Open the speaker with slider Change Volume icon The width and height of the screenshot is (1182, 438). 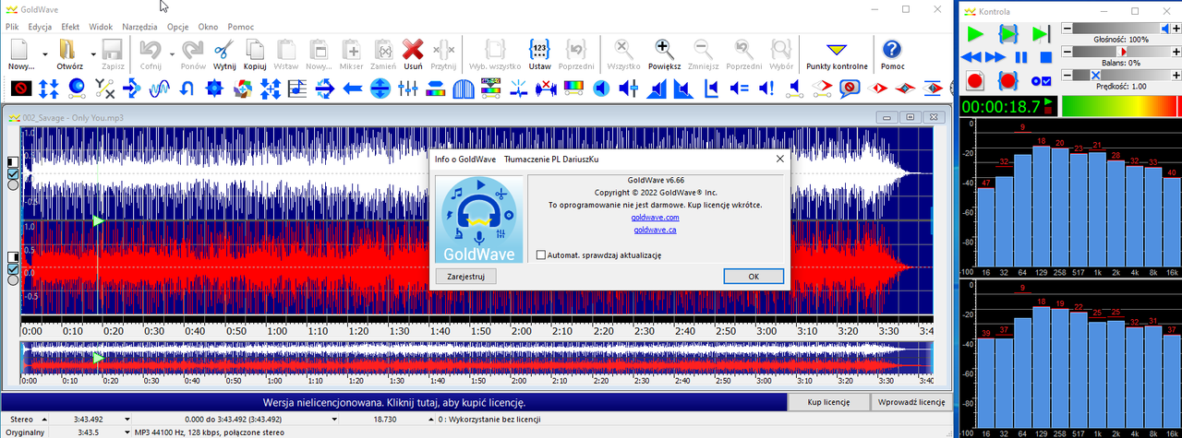629,89
